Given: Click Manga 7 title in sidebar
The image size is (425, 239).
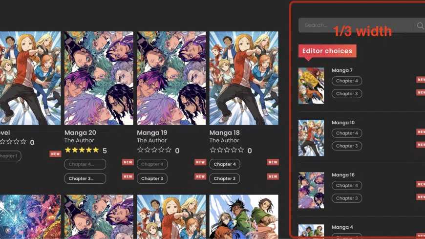Looking at the screenshot, I should click(x=342, y=70).
